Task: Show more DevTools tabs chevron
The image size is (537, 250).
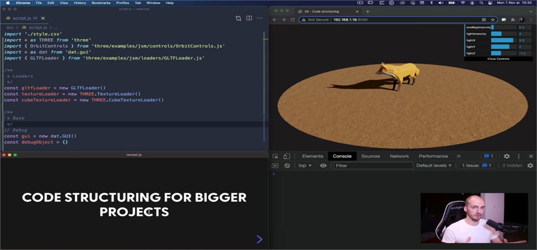Action: [x=459, y=156]
